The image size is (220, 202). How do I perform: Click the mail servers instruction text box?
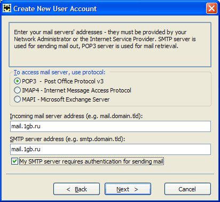(110, 44)
